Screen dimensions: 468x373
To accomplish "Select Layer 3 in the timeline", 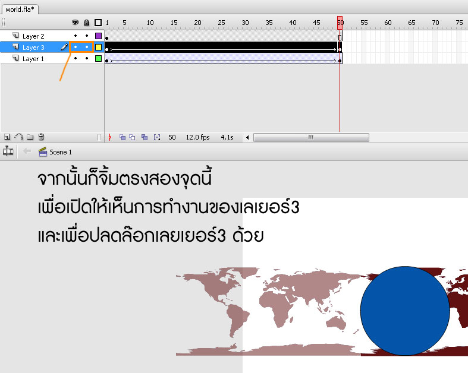I will pyautogui.click(x=33, y=48).
